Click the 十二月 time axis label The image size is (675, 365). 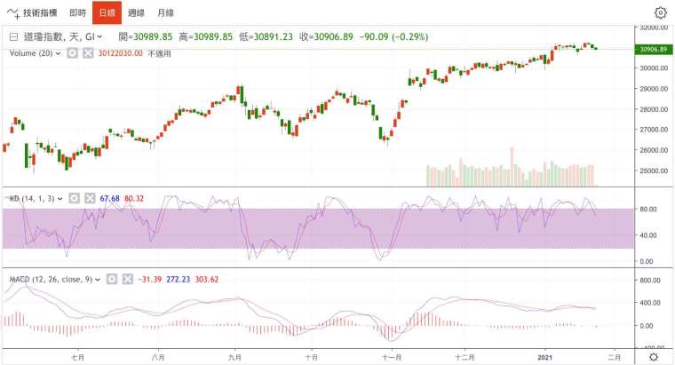[x=465, y=357]
